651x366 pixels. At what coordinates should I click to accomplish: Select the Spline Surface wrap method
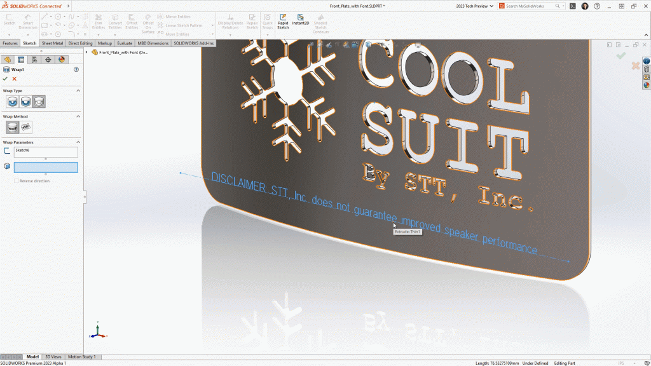25,127
